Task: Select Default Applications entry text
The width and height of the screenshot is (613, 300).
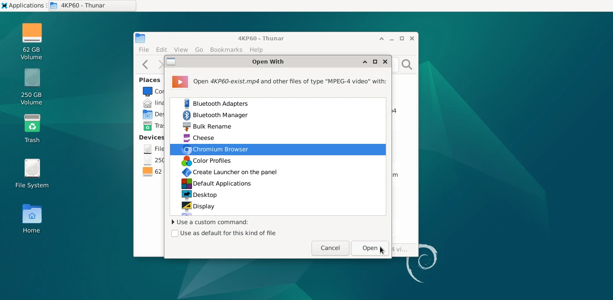Action: coord(222,184)
